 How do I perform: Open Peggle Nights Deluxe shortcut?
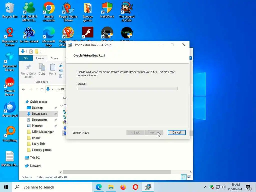click(x=68, y=12)
